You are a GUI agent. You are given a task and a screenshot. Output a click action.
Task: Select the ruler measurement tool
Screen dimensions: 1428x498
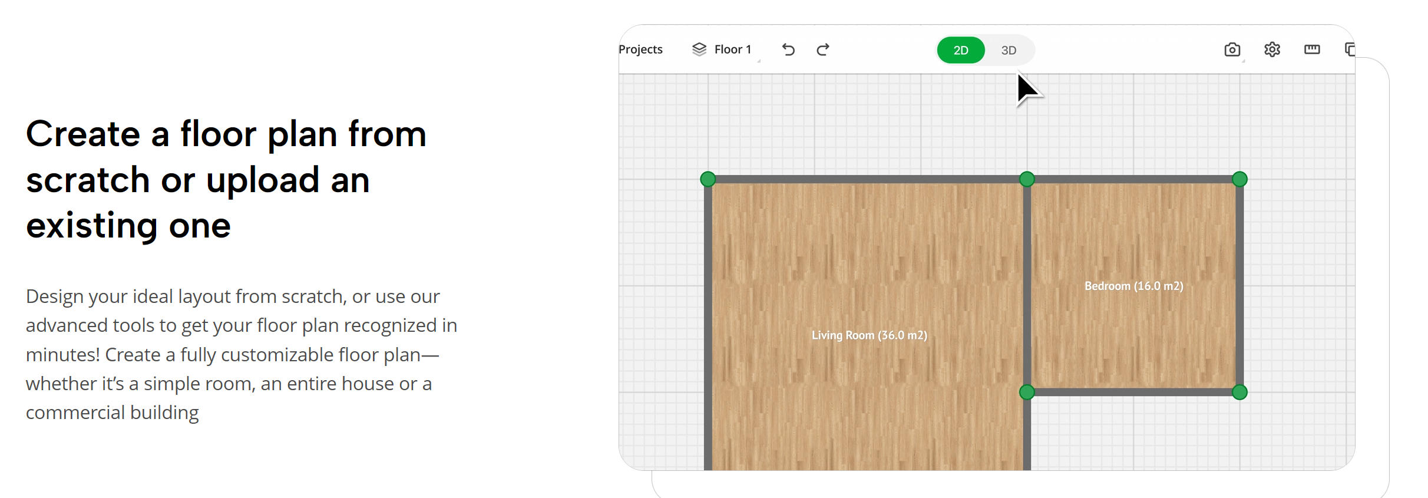(x=1312, y=50)
